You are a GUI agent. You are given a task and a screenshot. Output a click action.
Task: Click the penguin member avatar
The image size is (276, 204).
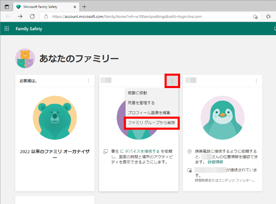pos(223,118)
